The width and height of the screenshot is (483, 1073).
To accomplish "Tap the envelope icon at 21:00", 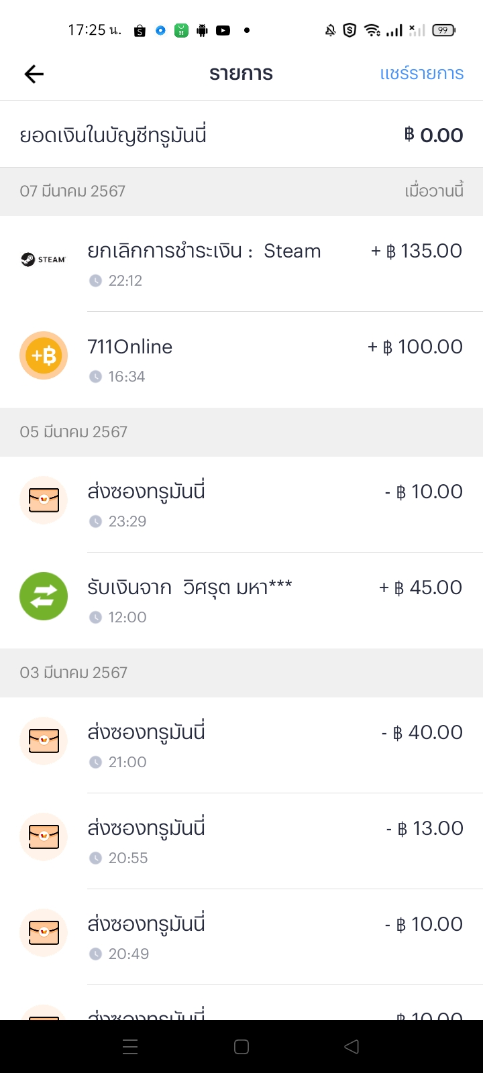I will click(44, 741).
